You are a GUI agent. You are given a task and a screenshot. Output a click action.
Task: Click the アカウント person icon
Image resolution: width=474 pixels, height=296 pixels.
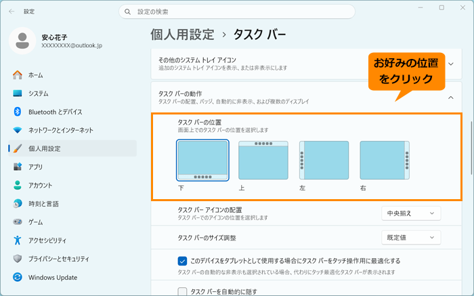pos(18,186)
